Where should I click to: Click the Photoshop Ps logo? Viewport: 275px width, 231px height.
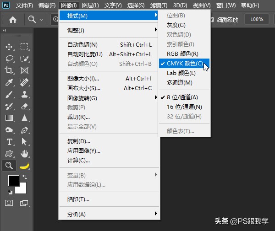pyautogui.click(x=6, y=5)
